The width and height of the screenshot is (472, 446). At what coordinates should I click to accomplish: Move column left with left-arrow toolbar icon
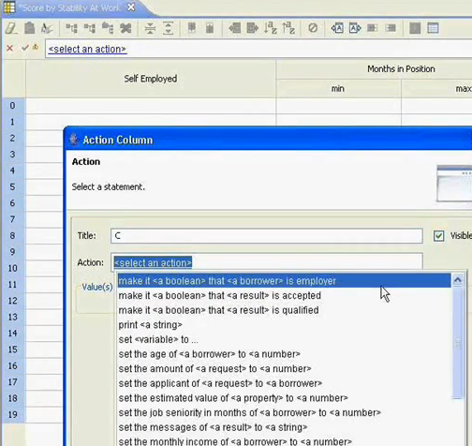click(235, 28)
